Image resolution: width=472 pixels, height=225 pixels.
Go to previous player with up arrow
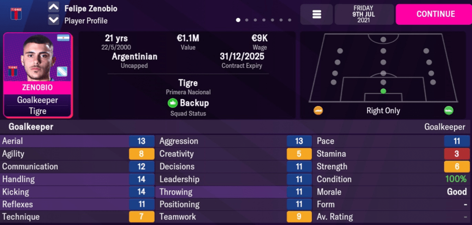point(54,8)
